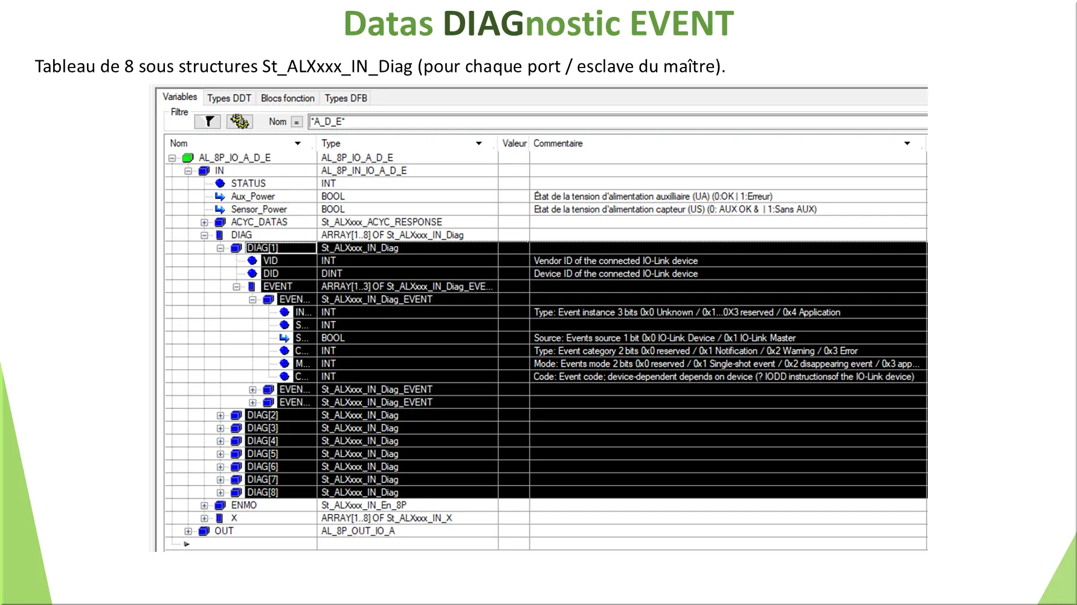The width and height of the screenshot is (1077, 605).
Task: Click the AL_8P_OUT_IO_A type cell
Action: (x=407, y=531)
